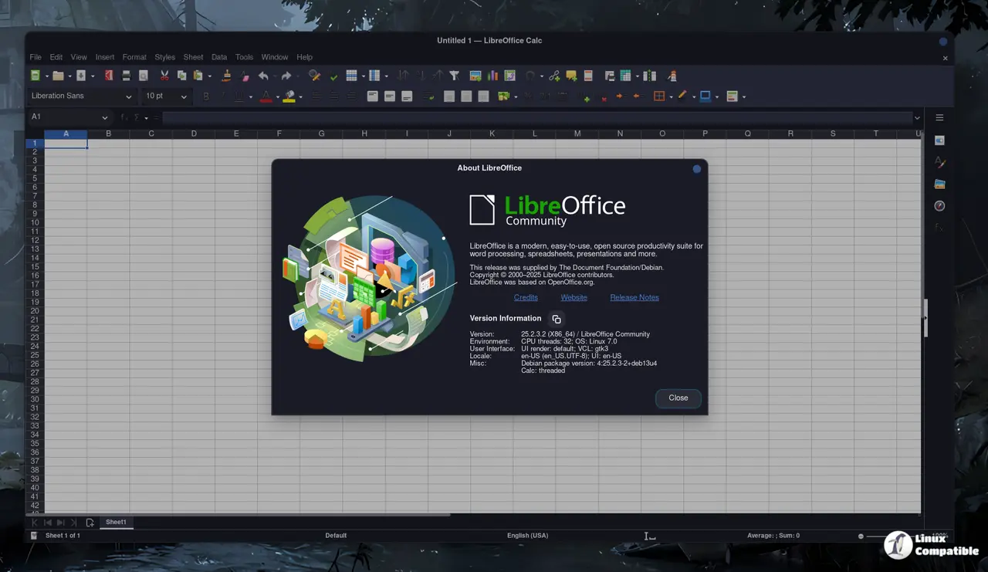The width and height of the screenshot is (988, 572).
Task: Select row header 10
Action: [x=35, y=223]
